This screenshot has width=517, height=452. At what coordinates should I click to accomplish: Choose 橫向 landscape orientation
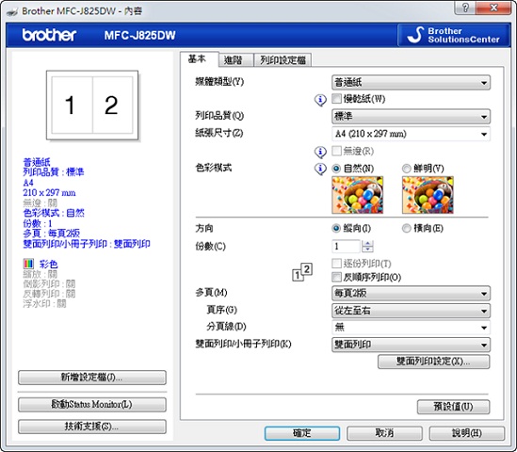pyautogui.click(x=407, y=228)
